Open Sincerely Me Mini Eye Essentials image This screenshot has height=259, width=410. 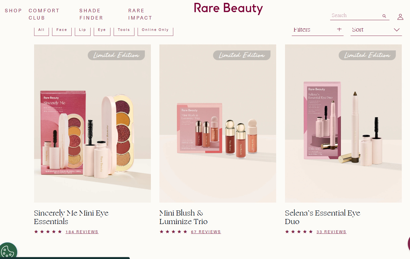pyautogui.click(x=92, y=124)
